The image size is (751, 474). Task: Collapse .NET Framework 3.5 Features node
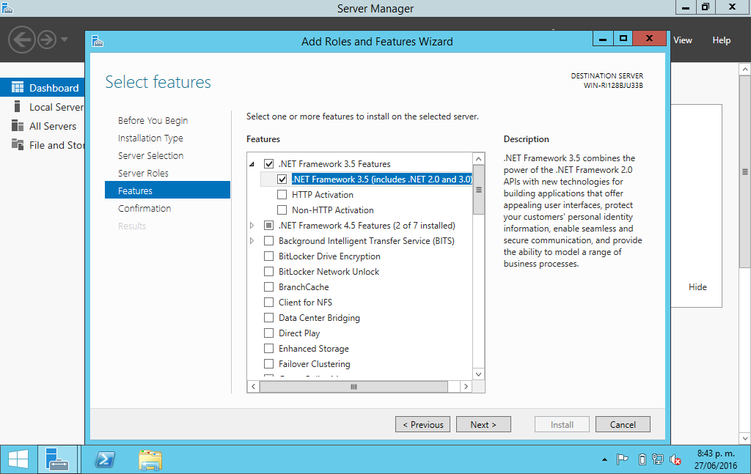click(252, 165)
